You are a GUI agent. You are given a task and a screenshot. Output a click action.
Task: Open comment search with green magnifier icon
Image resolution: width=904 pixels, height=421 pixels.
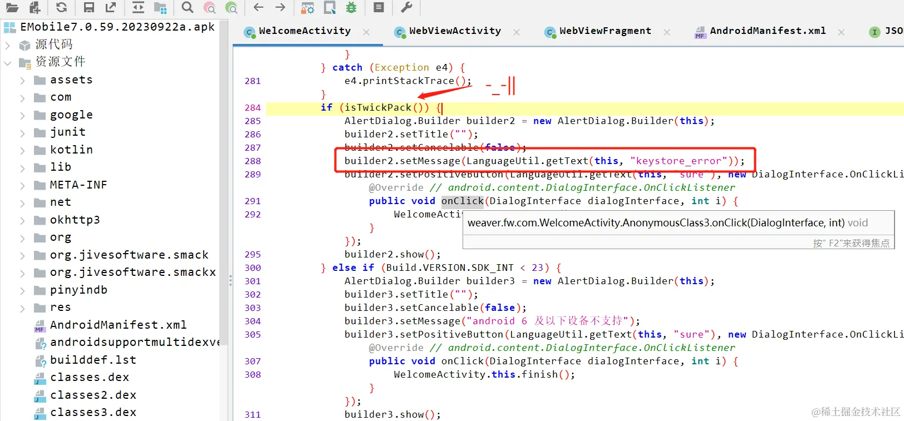232,8
